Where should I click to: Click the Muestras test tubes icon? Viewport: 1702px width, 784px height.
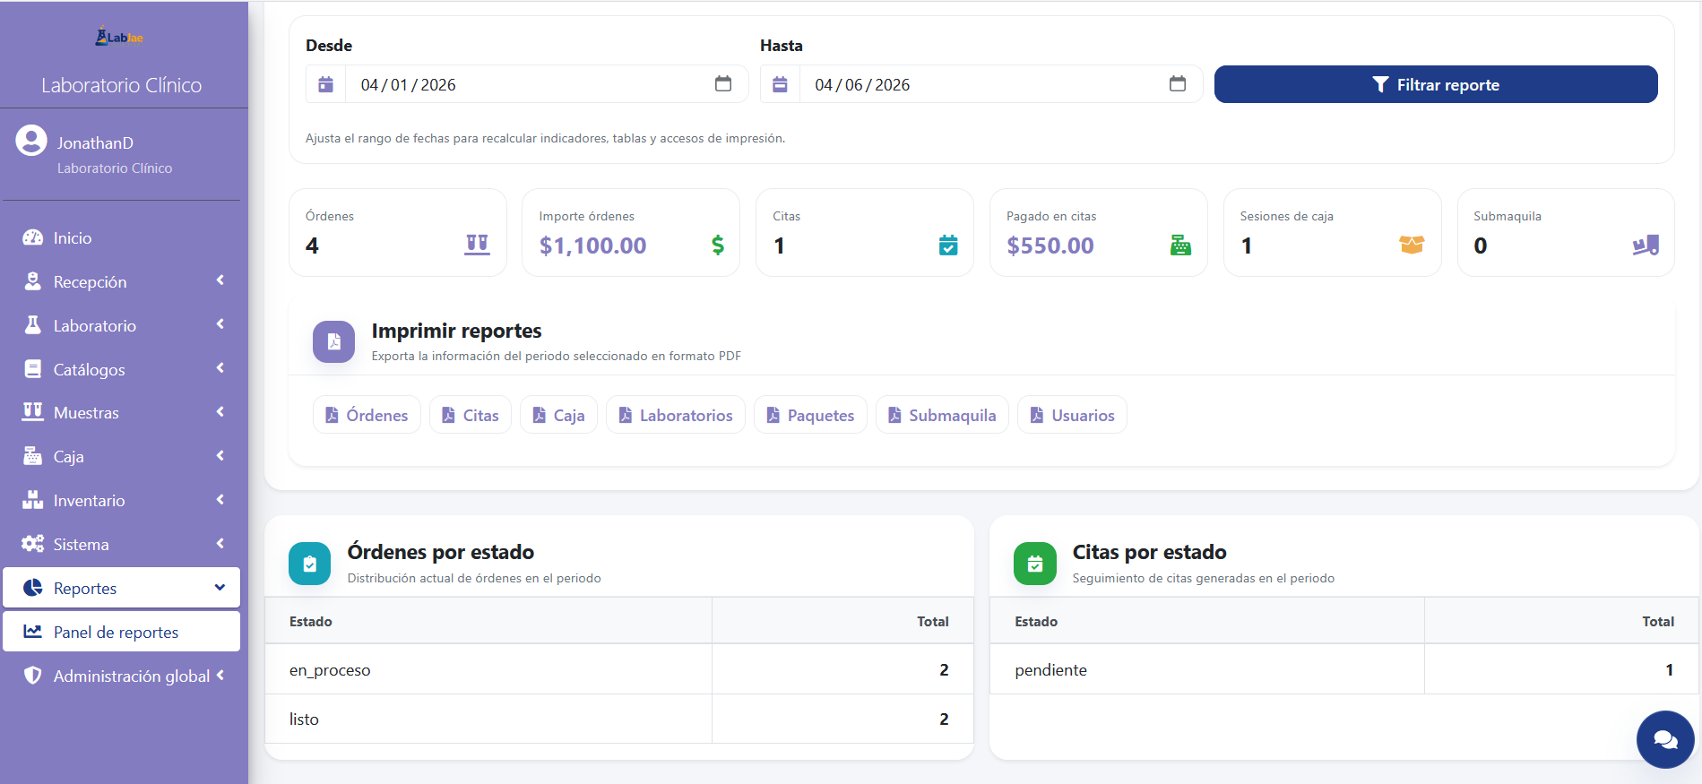point(33,412)
